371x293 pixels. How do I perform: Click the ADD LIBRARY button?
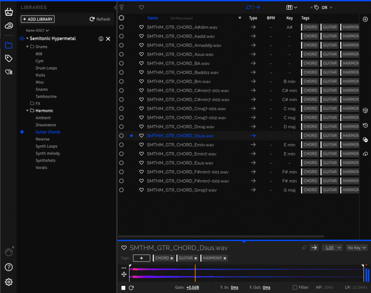38,19
